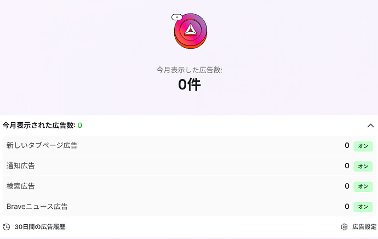Click the ad history clock icon
The image size is (378, 239).
(7, 227)
